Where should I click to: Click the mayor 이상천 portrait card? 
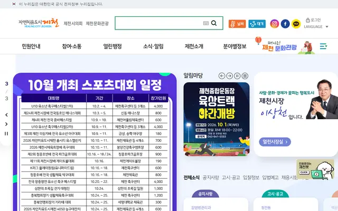[x=296, y=114]
